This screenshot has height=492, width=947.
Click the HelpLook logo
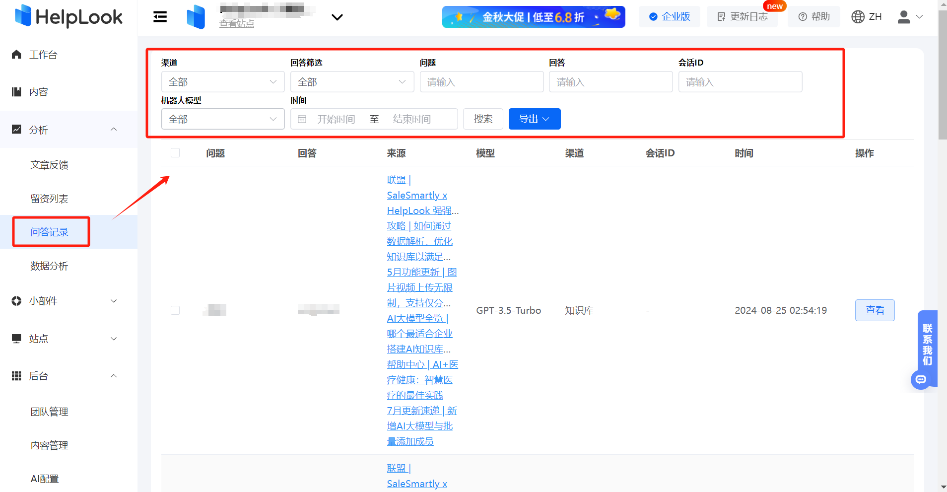(68, 17)
